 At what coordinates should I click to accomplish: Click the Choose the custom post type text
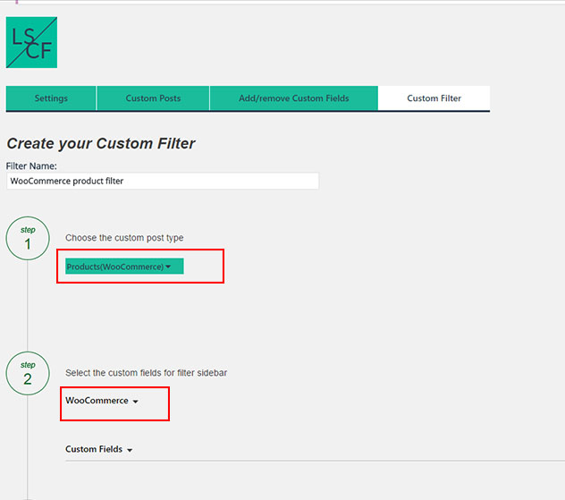(124, 238)
